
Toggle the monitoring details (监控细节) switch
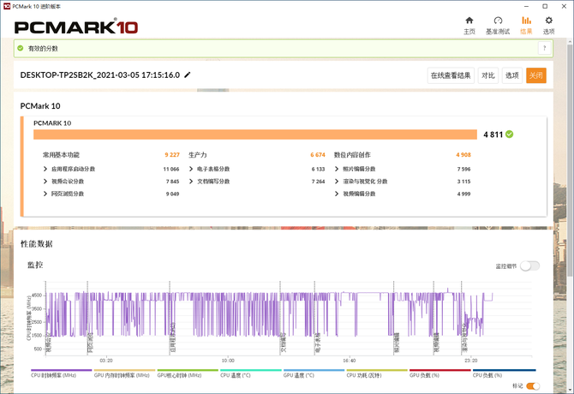pos(530,266)
